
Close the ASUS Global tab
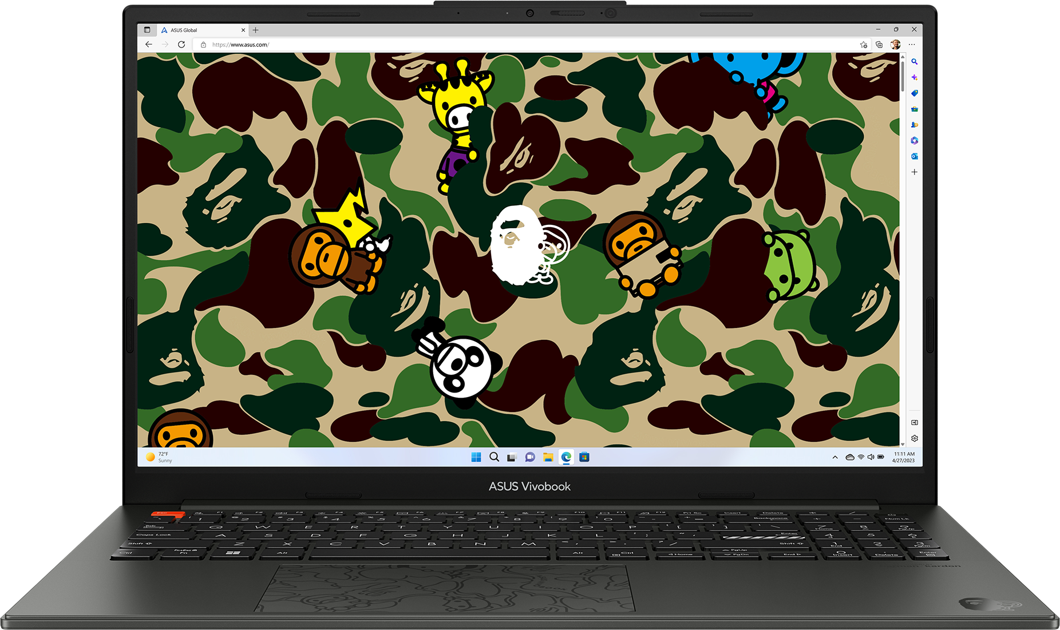click(243, 30)
